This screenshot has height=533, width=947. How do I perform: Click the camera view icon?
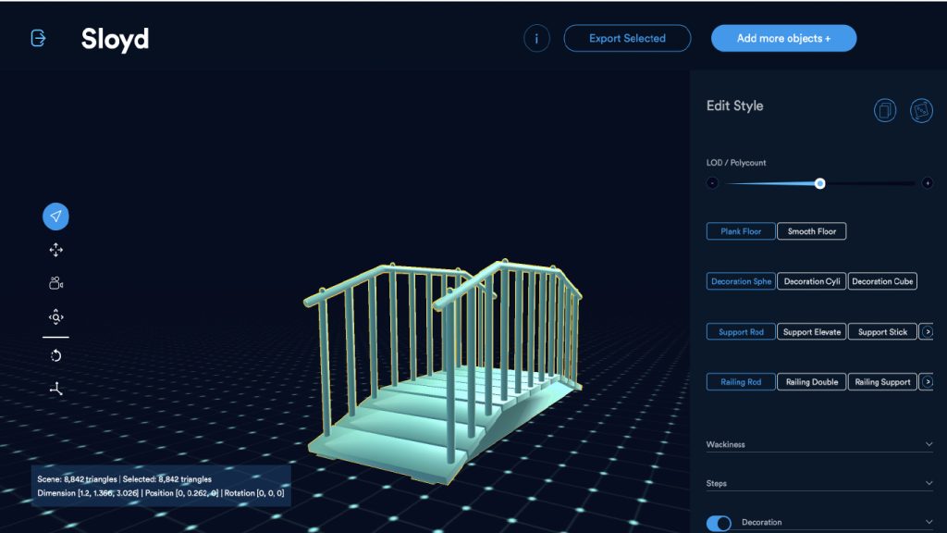click(55, 283)
